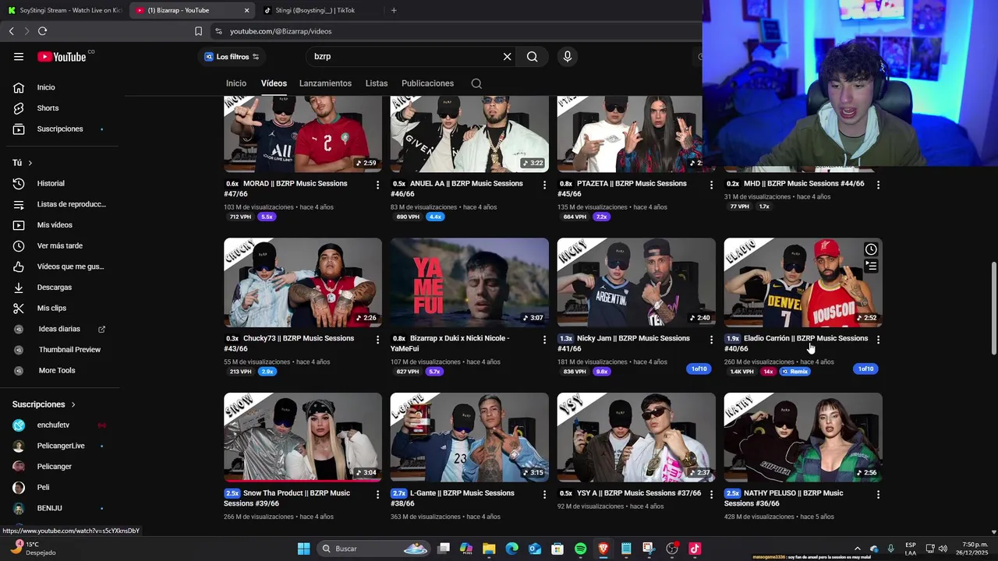Open Microsoft Edge from the taskbar

(511, 549)
